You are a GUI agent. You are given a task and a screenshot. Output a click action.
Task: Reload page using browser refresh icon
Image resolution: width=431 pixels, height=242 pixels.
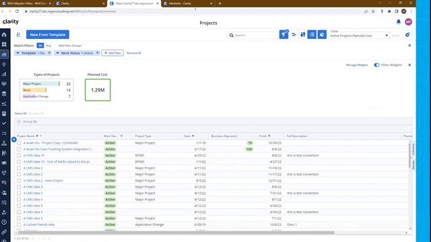(x=17, y=11)
